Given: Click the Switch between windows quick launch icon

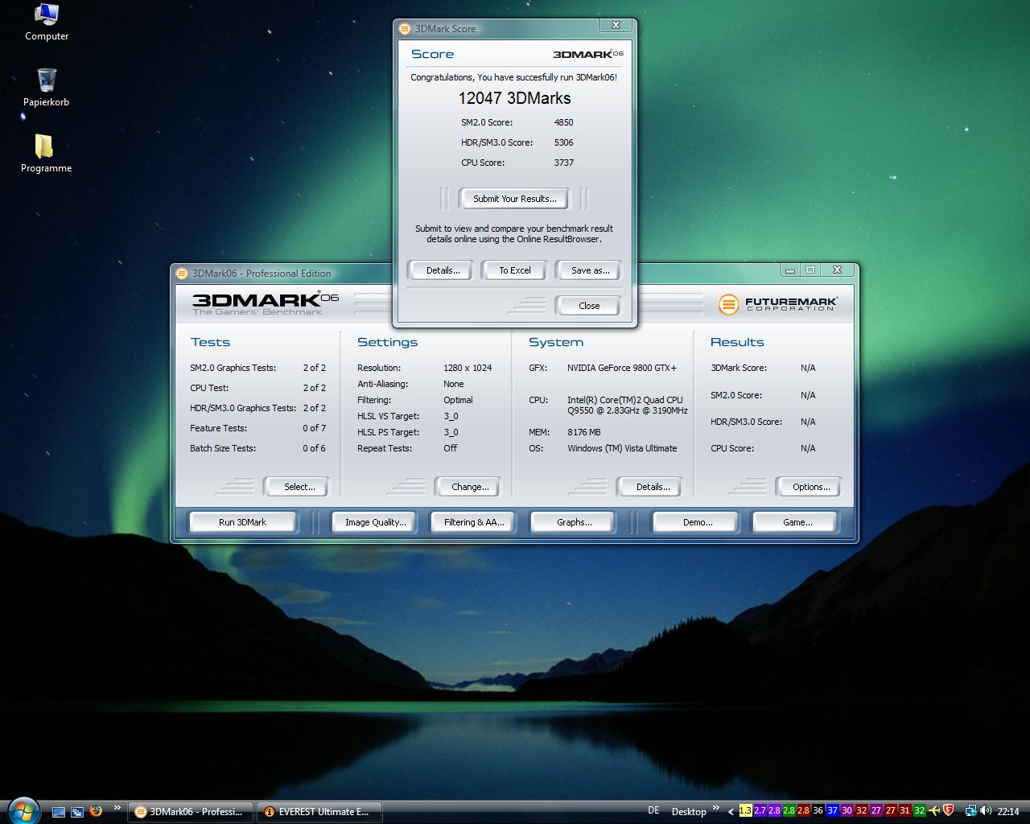Looking at the screenshot, I should coord(77,812).
